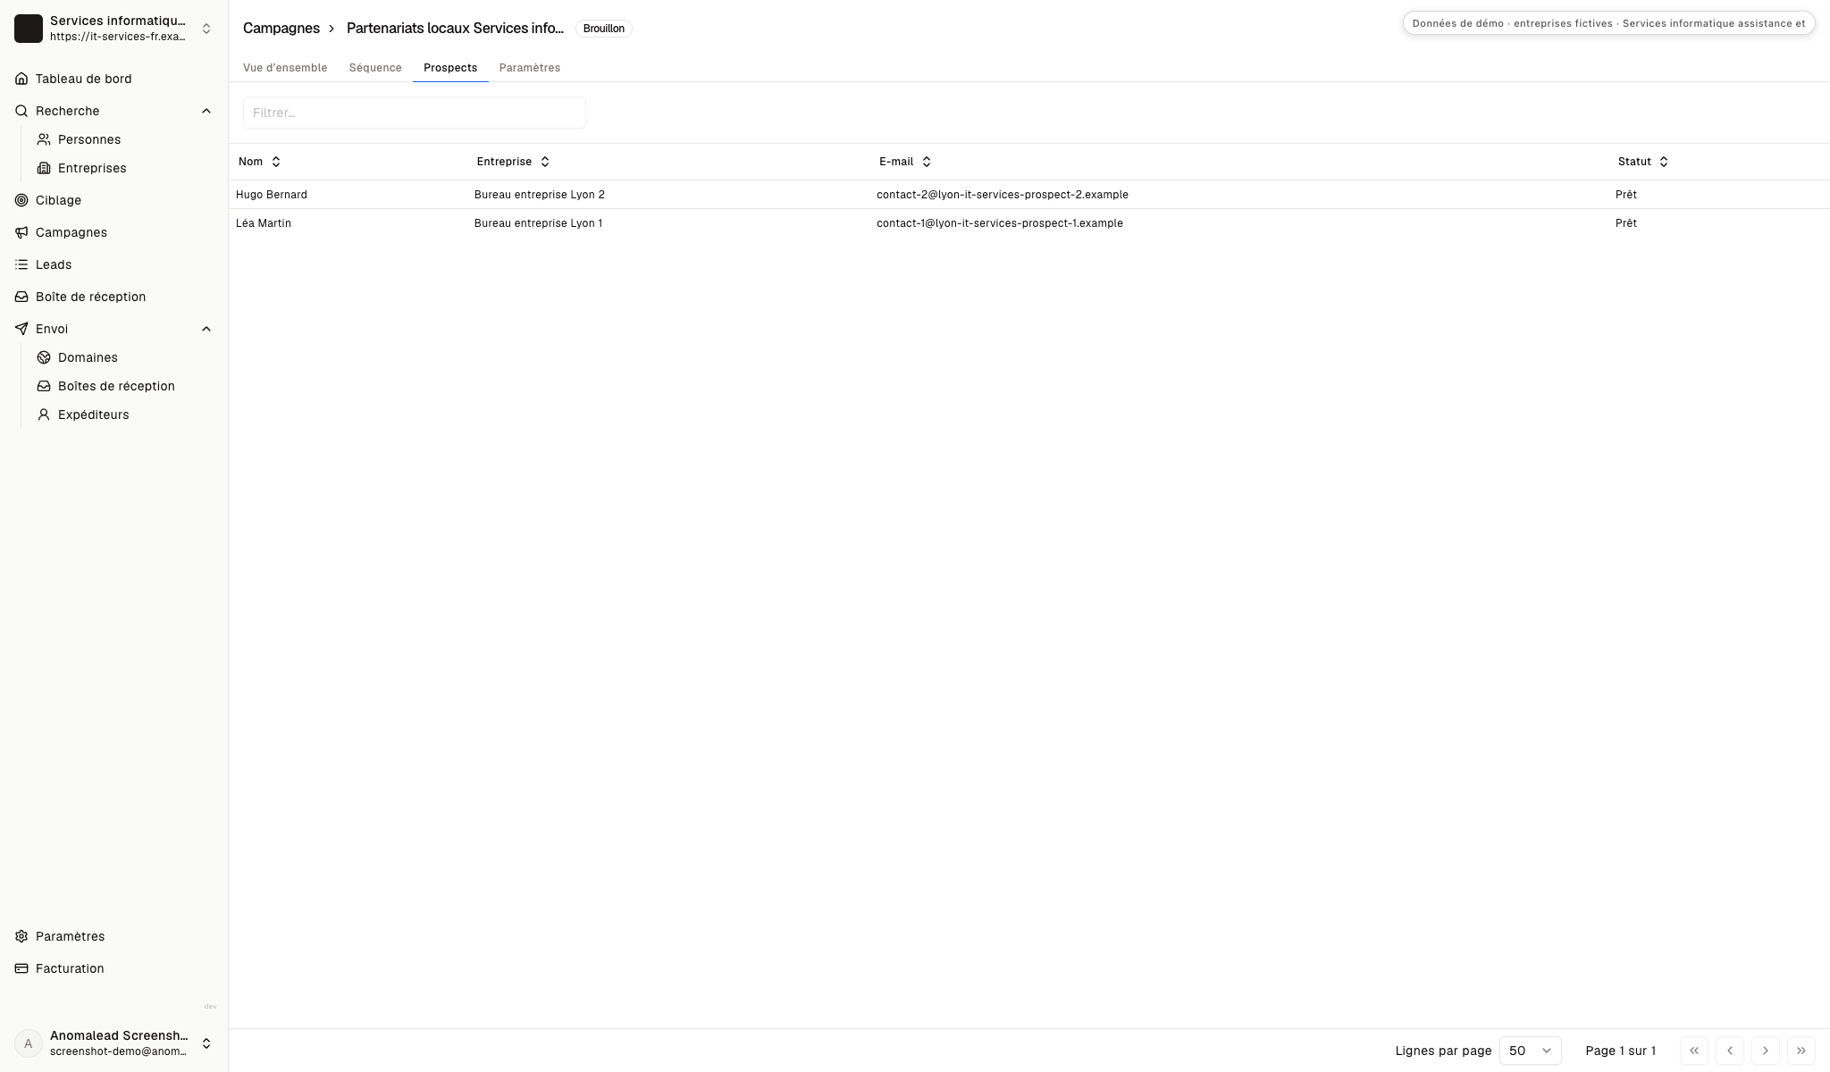Sort the table by E-mail column
This screenshot has height=1072, width=1830.
coord(905,162)
